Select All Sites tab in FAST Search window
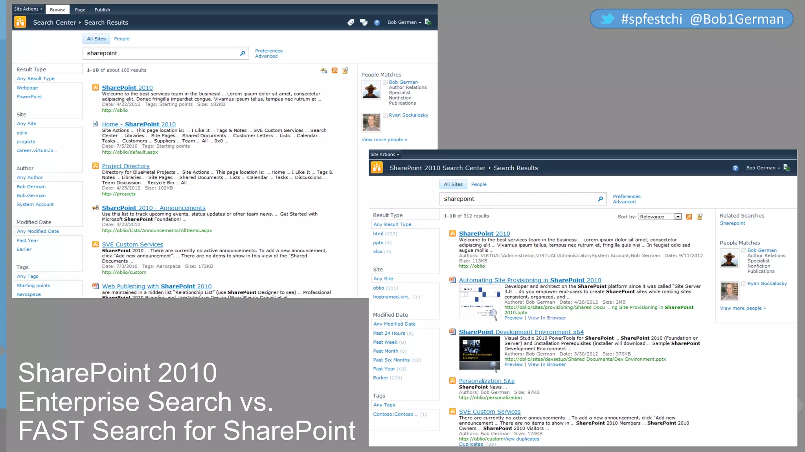Screen dimensions: 805x452 tap(453, 184)
